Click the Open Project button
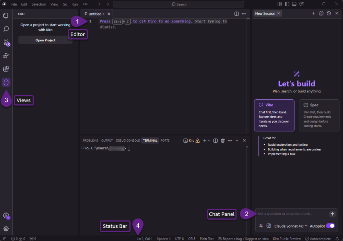Screen dimensions: 343x241 45,40
